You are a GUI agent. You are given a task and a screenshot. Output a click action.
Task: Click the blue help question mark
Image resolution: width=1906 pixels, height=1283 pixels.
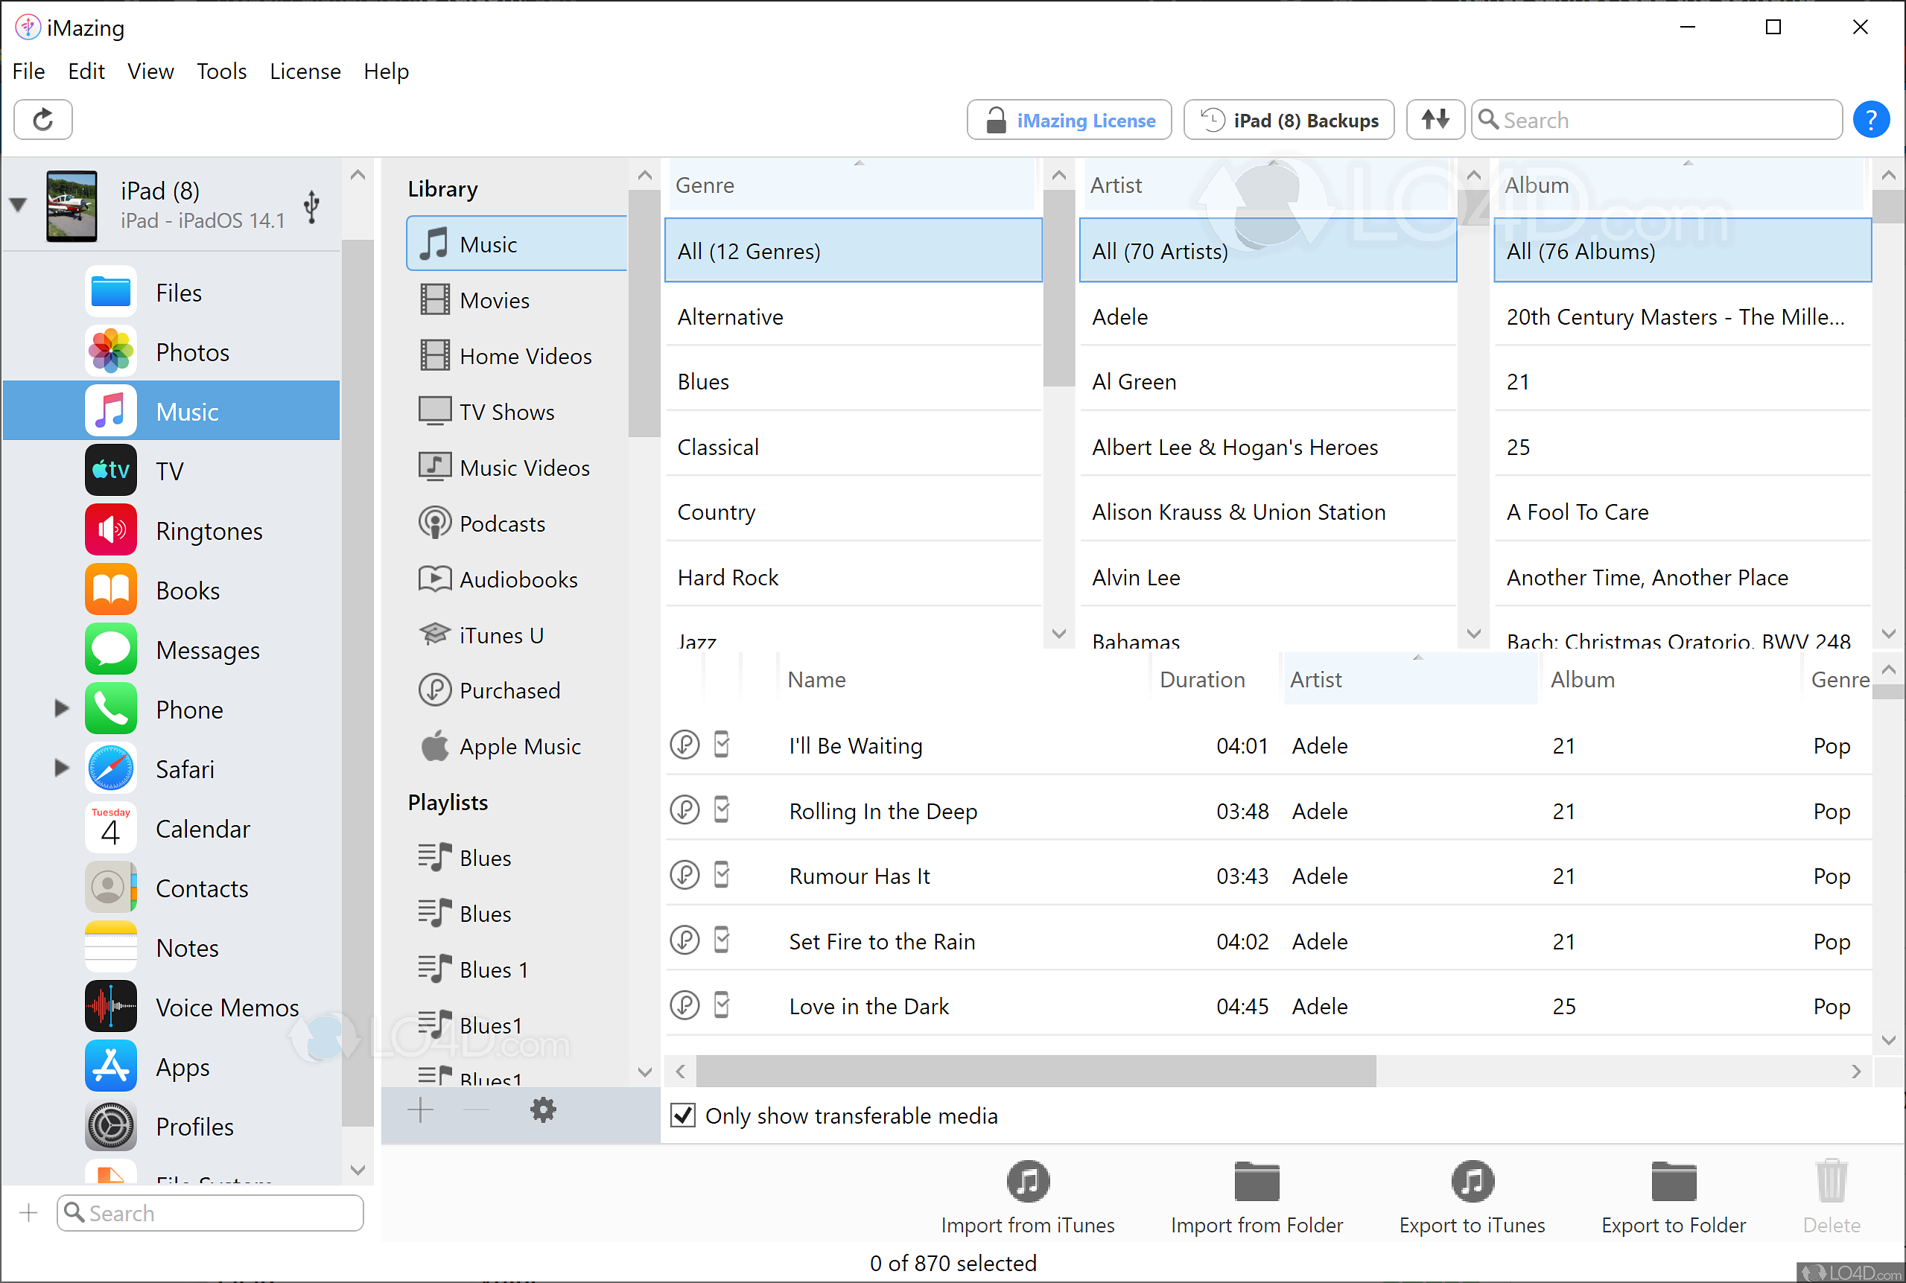[1871, 121]
